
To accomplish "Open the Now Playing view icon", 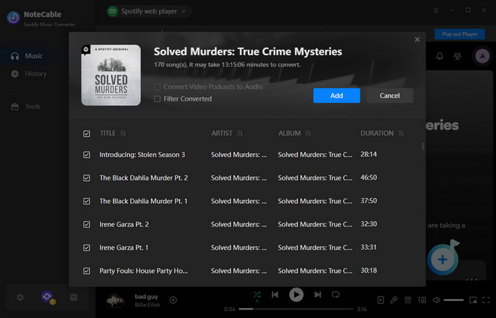I will click(x=381, y=300).
